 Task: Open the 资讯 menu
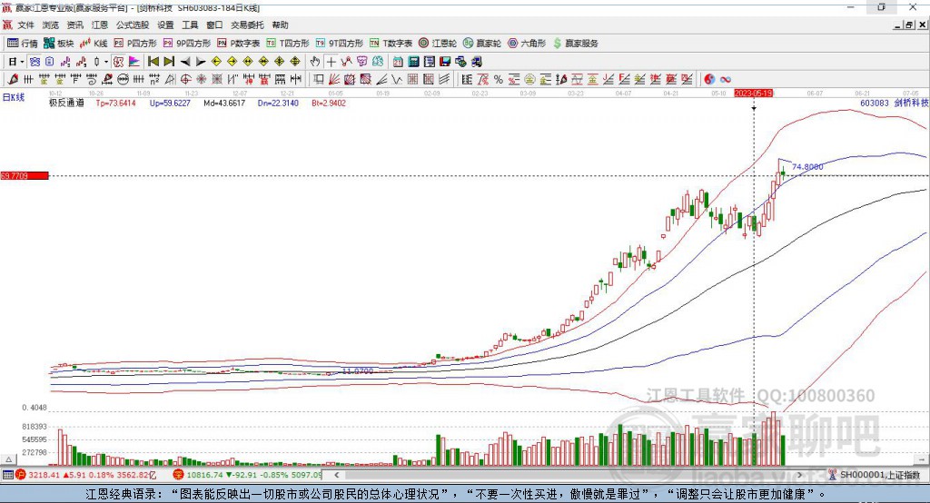pyautogui.click(x=74, y=25)
